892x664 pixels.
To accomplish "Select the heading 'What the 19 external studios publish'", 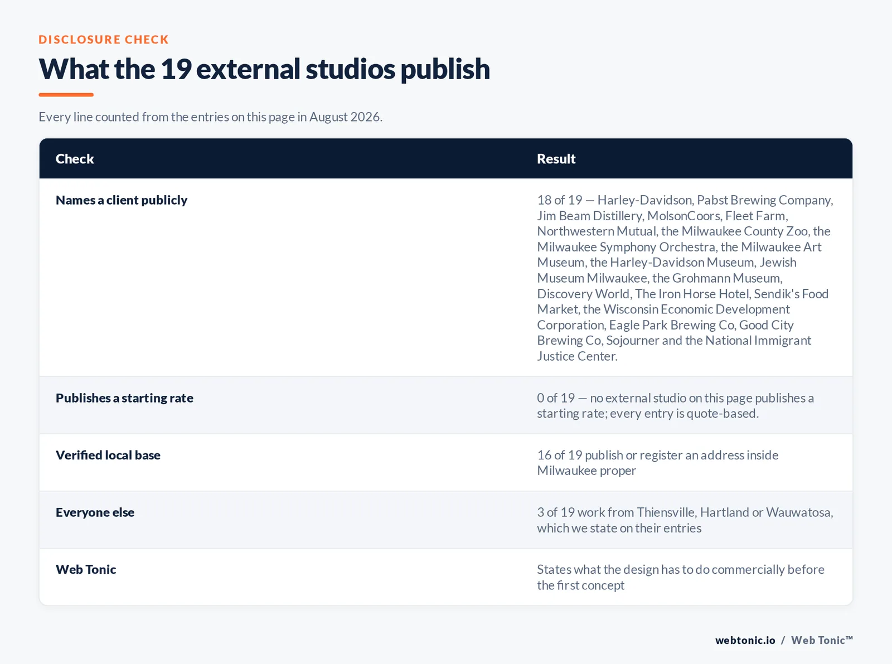I will [x=264, y=69].
